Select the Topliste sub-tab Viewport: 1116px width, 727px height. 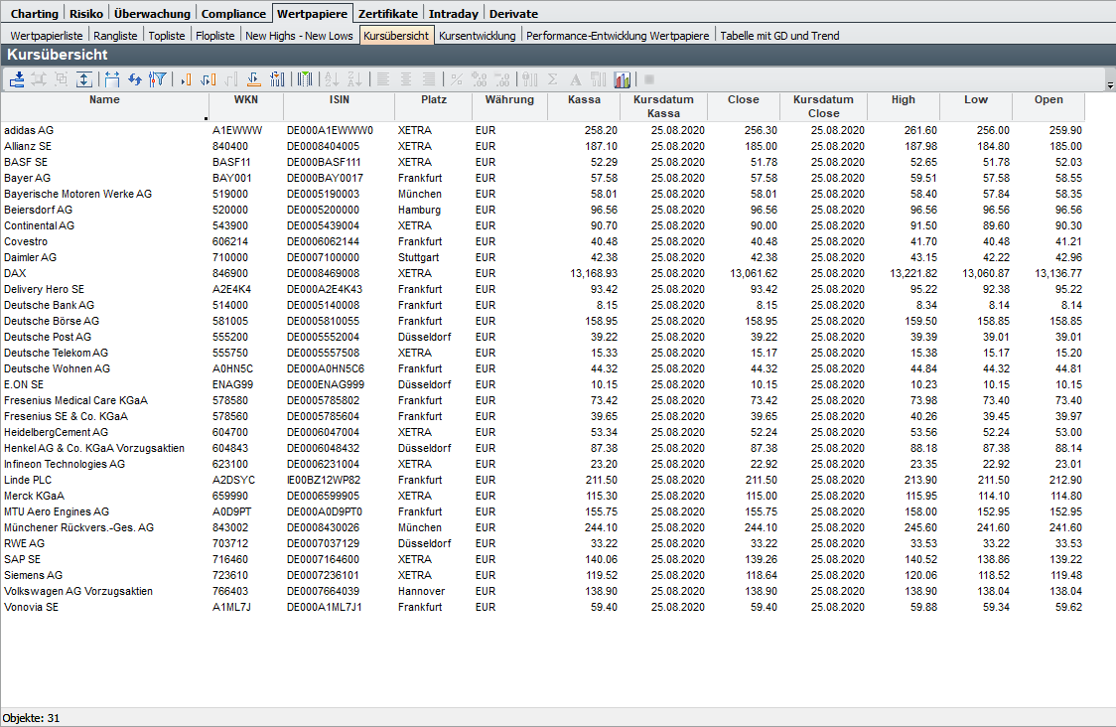pyautogui.click(x=166, y=36)
